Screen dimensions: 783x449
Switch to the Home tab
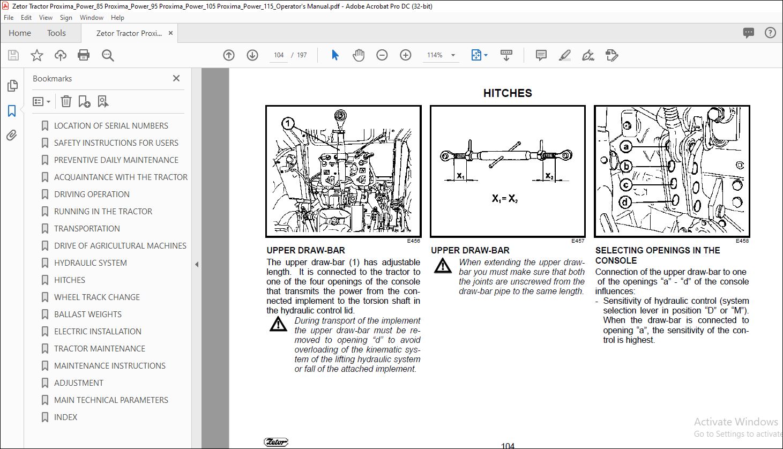20,33
